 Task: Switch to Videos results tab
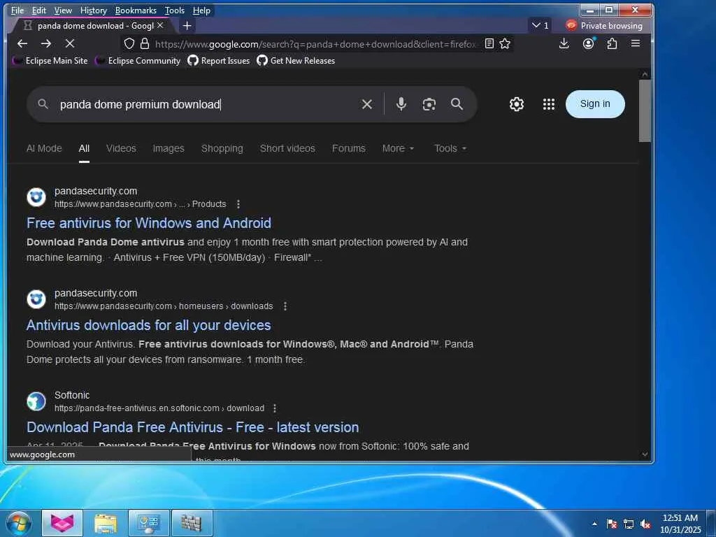(121, 148)
